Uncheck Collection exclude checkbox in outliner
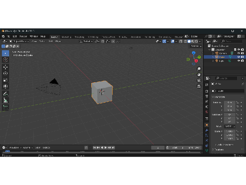Screen dimensions: 246x185 235,49
